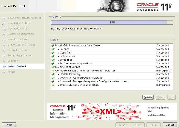Select the Install Product step
Viewport: 179px width, 128px height.
click(17, 66)
